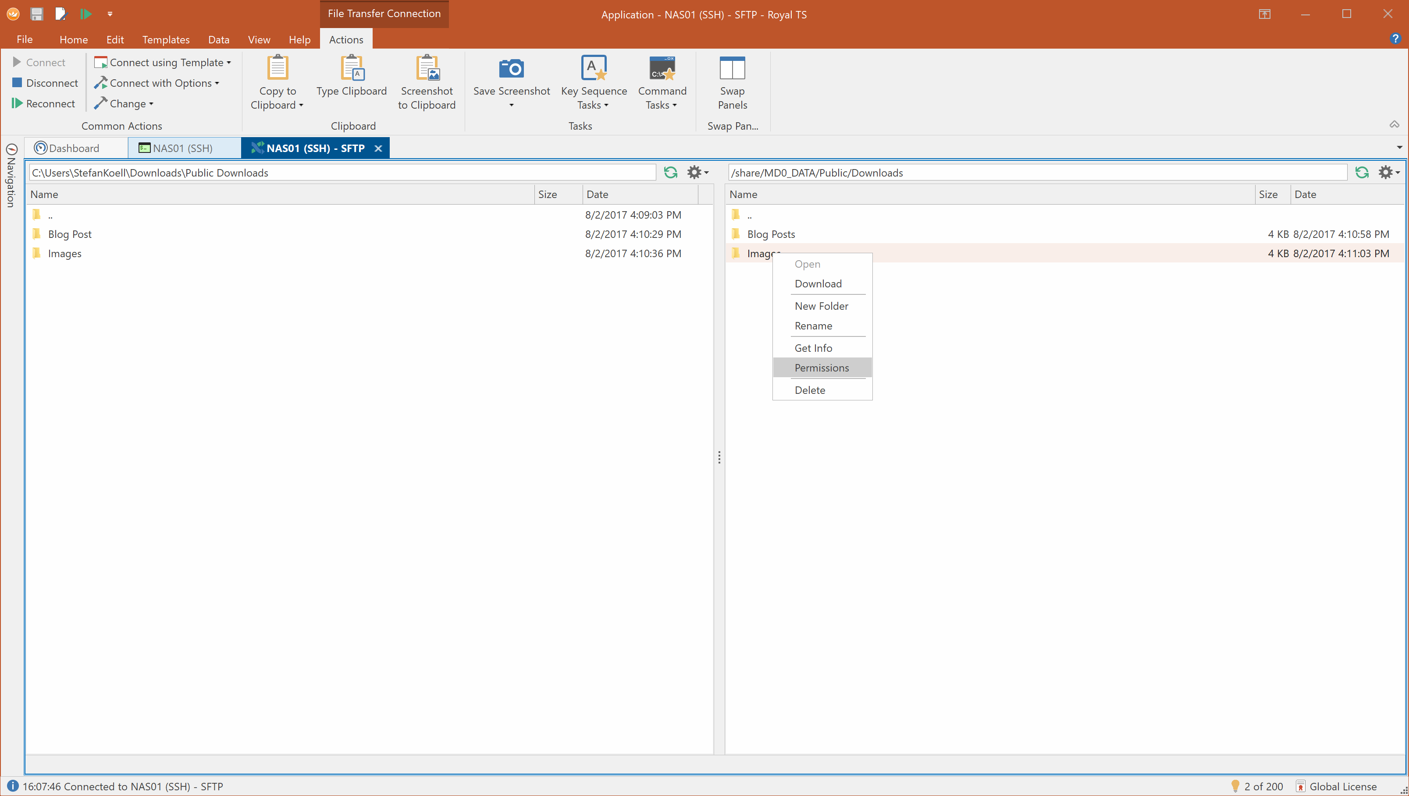Refresh the local panel listing
Viewport: 1409px width, 796px height.
coord(671,173)
